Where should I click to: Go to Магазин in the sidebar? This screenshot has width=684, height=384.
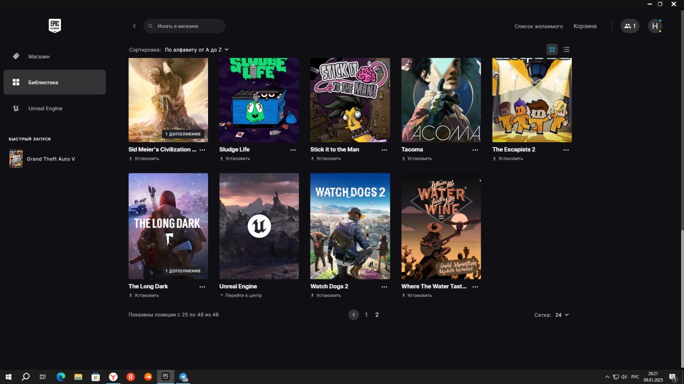55,56
